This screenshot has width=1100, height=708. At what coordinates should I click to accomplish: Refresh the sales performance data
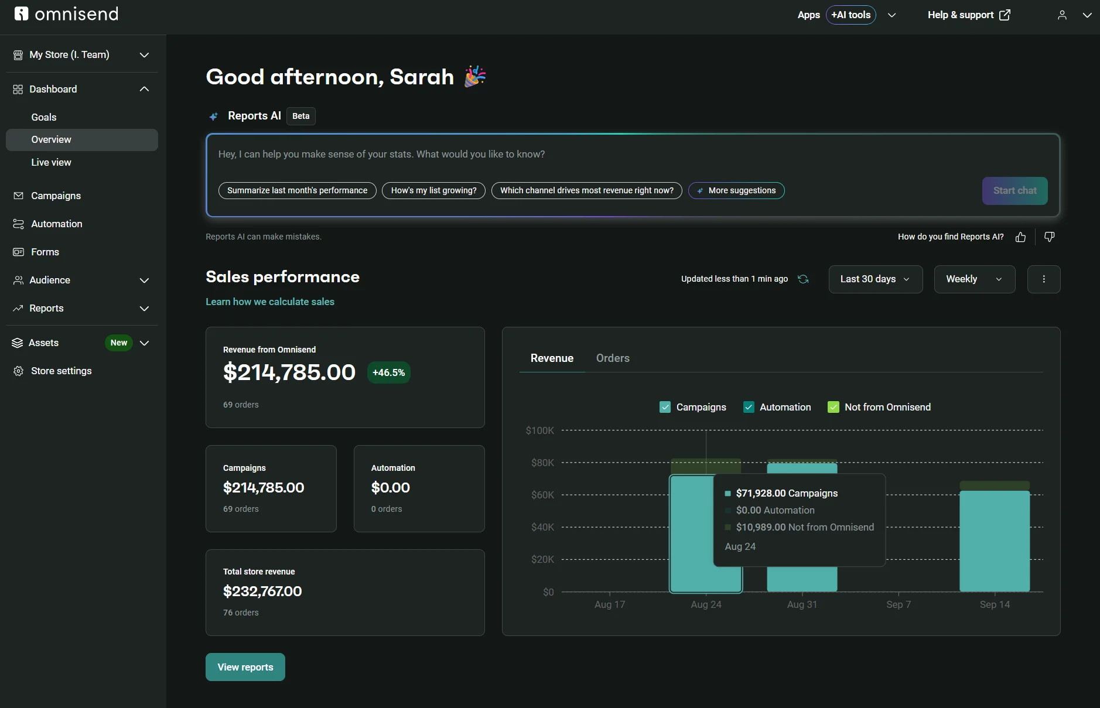[x=803, y=279]
